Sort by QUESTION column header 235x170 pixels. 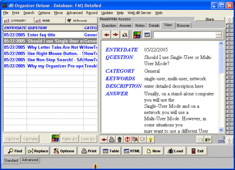[x=55, y=28]
